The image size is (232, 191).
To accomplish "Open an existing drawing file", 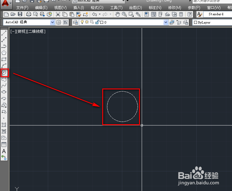I will click(x=13, y=14).
